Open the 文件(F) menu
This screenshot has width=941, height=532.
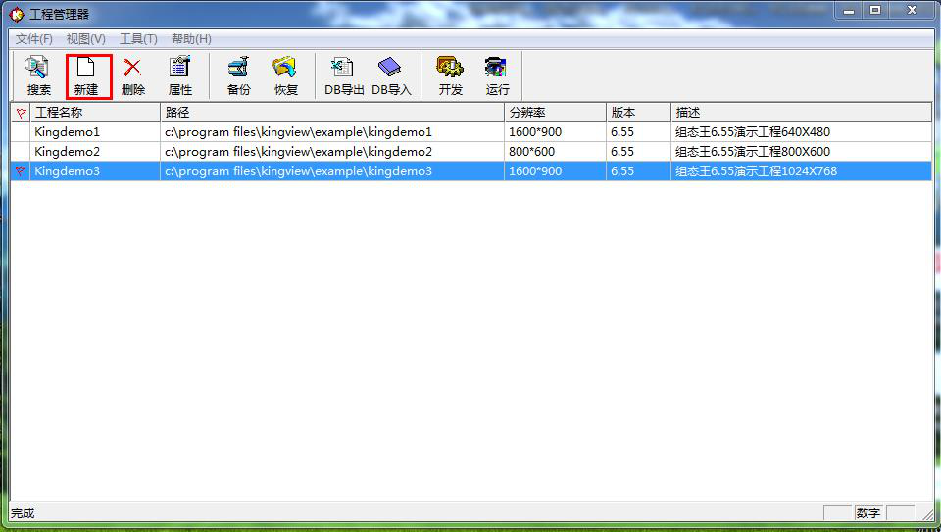click(34, 39)
